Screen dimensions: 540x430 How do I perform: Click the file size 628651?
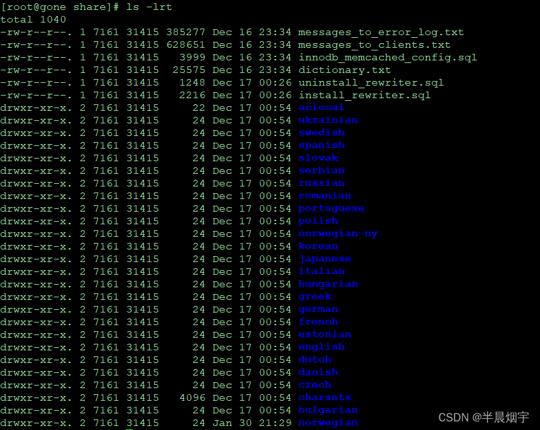click(186, 45)
